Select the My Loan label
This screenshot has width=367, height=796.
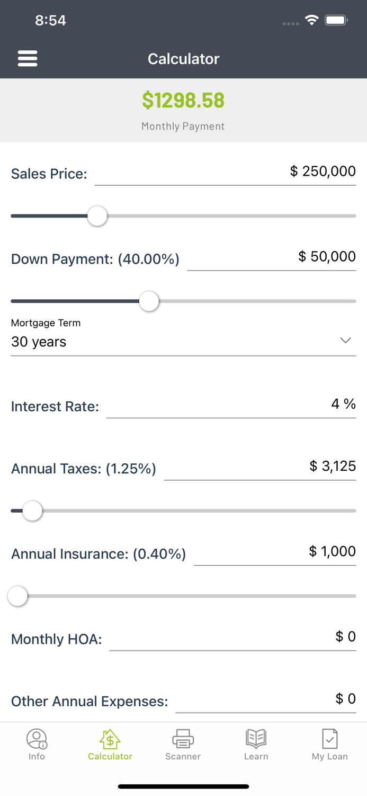(x=329, y=757)
